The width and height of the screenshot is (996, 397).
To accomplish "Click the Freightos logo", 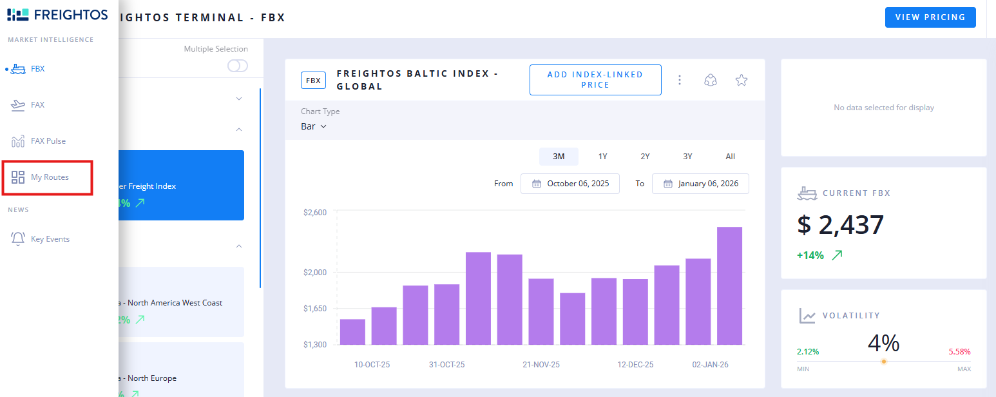I will pos(56,15).
